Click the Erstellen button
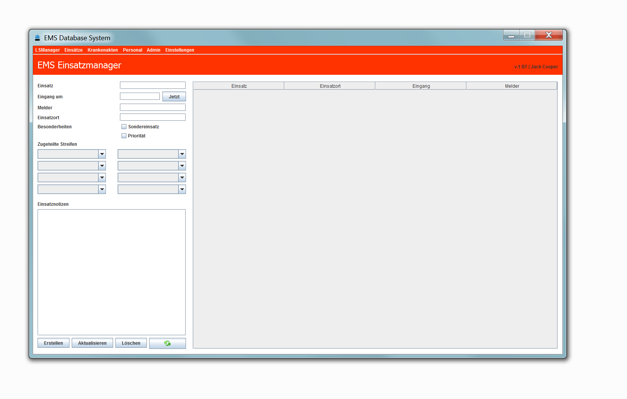The height and width of the screenshot is (399, 627). 54,343
